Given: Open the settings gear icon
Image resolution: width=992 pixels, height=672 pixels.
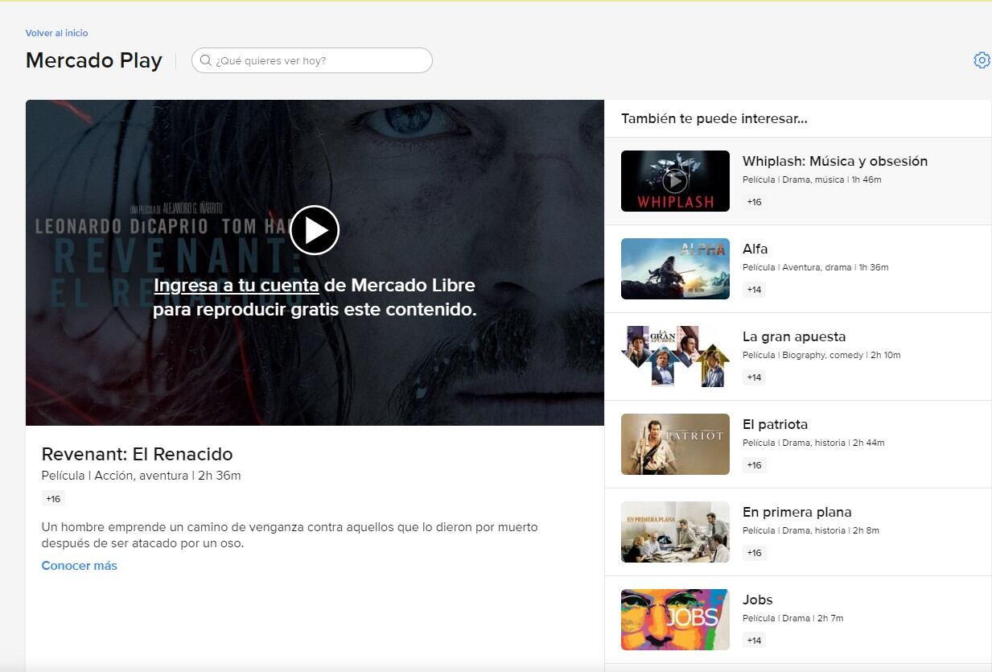Looking at the screenshot, I should point(981,60).
